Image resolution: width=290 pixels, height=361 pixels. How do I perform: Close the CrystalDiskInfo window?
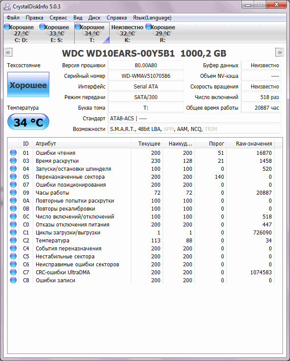point(276,5)
